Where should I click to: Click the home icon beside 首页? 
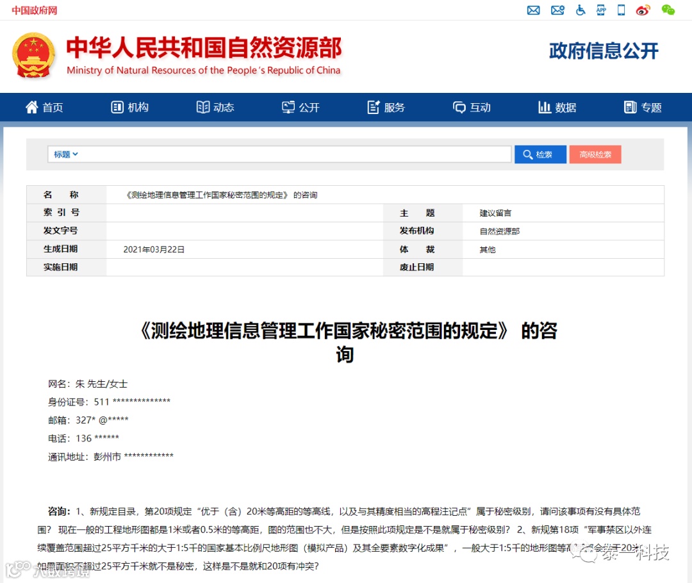[32, 107]
